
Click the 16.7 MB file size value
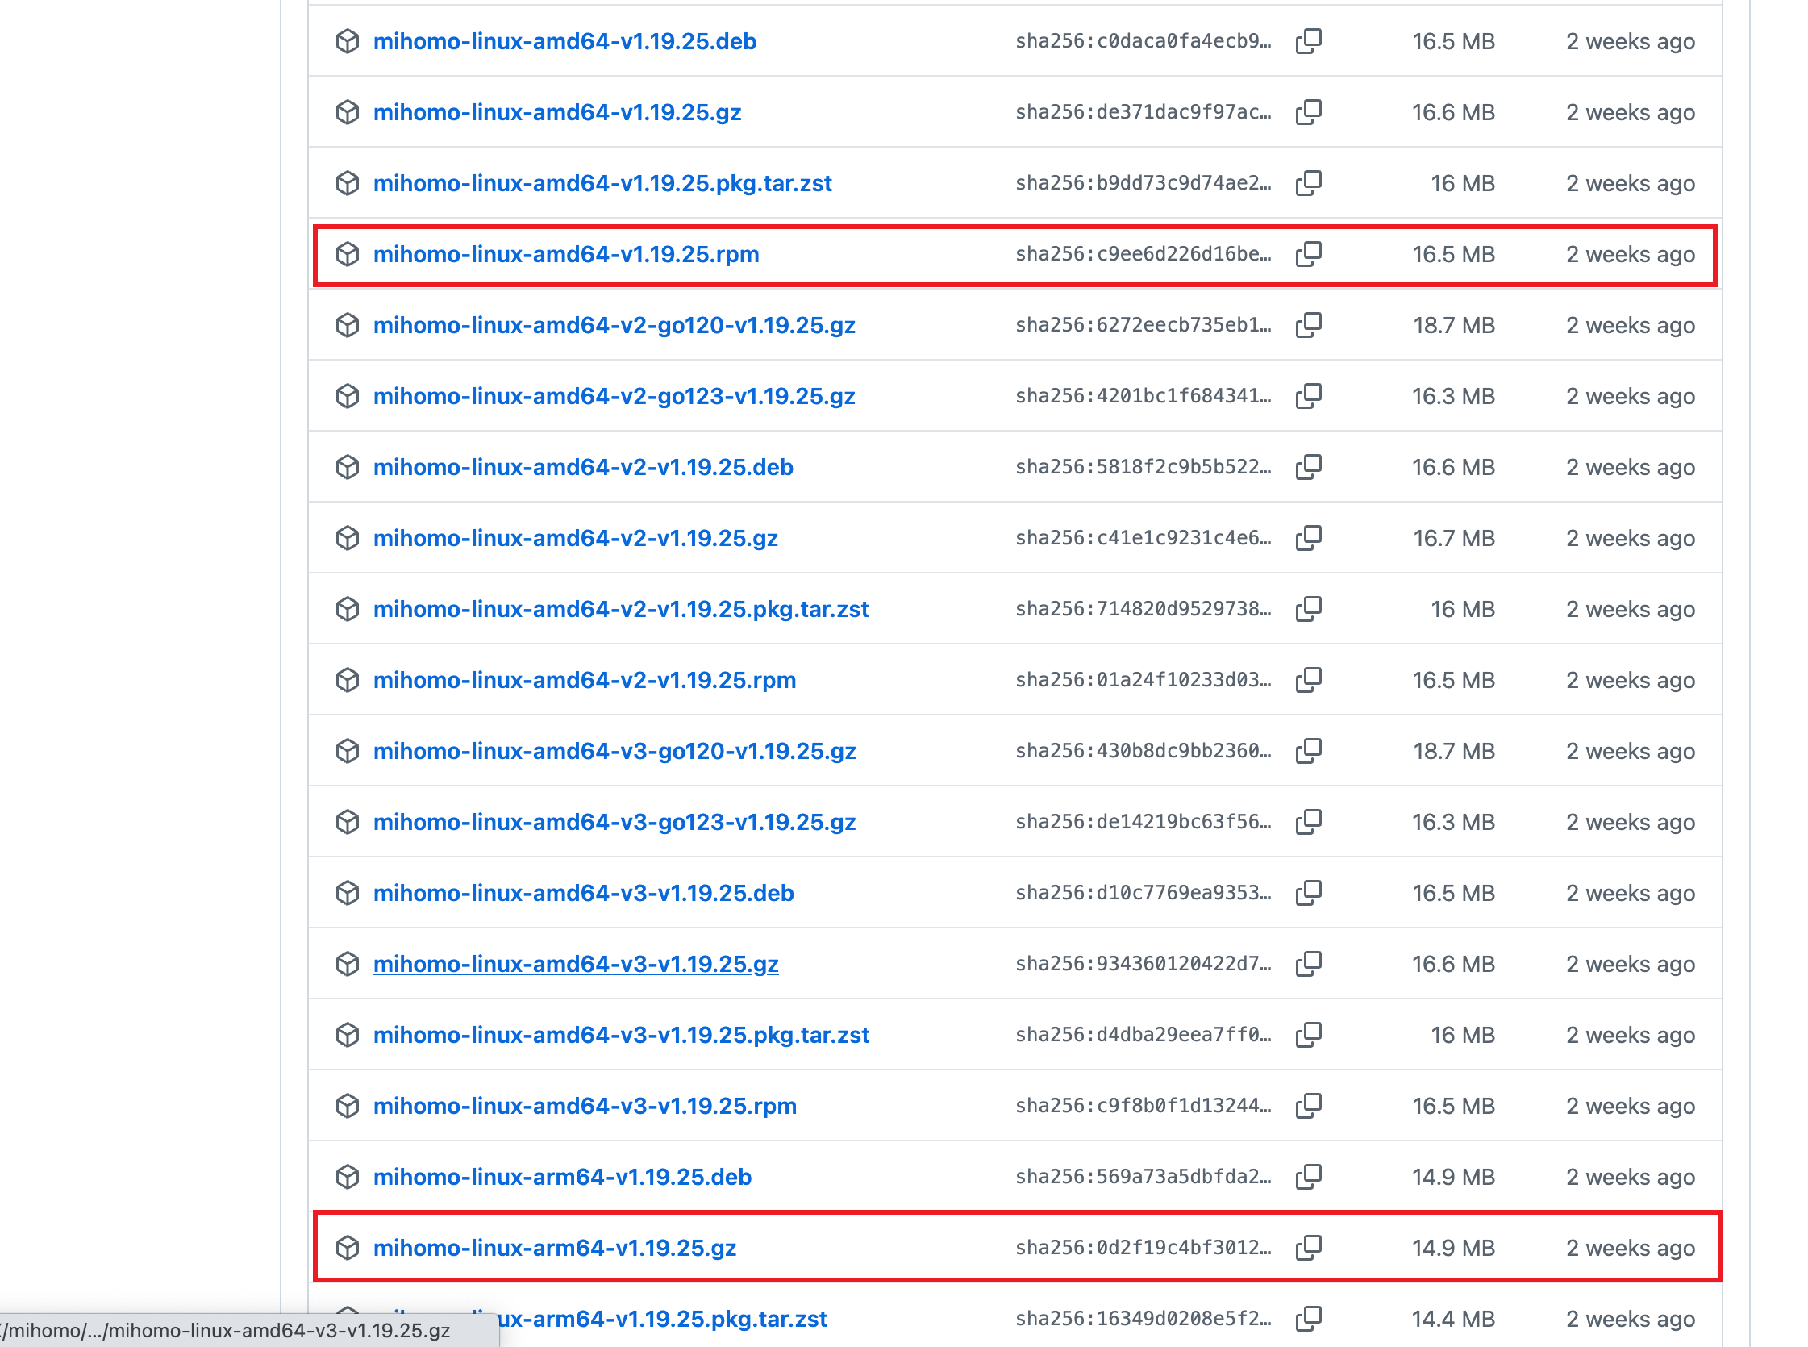(x=1453, y=538)
